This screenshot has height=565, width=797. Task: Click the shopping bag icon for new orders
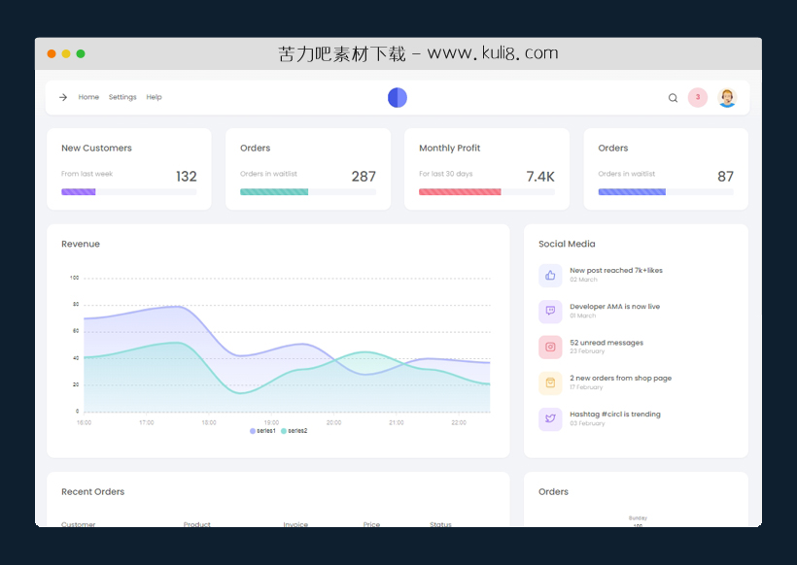(548, 382)
